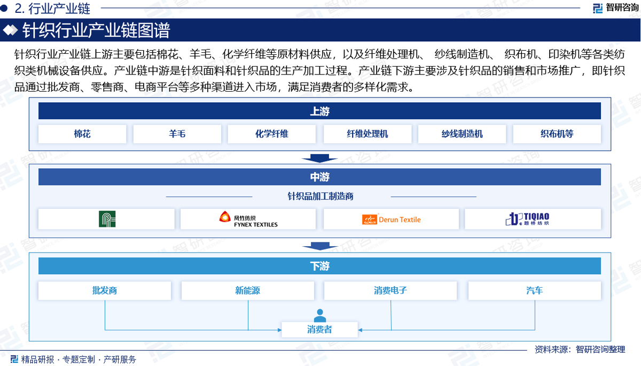Click the 化学纤维 box
The height and width of the screenshot is (366, 641).
(272, 134)
